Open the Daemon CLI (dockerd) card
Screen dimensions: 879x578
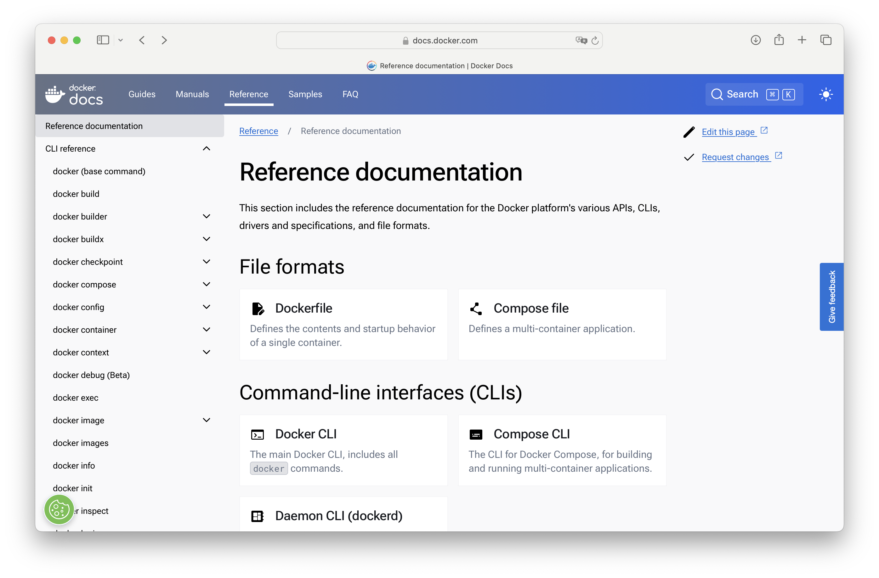(343, 514)
